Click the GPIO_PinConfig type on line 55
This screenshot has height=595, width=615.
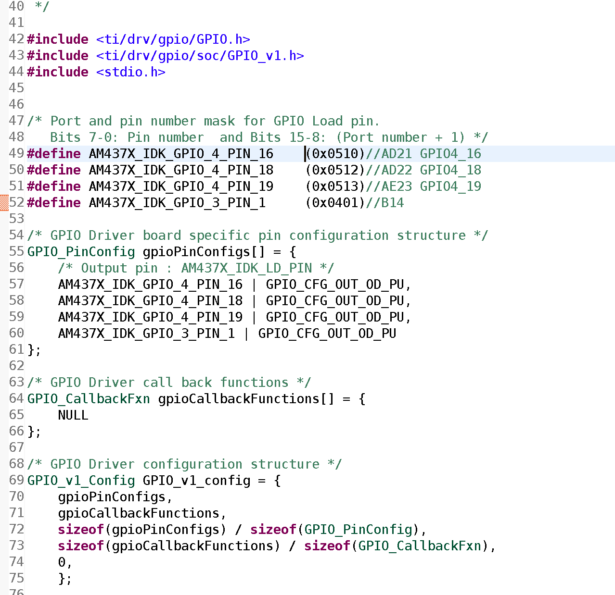tap(81, 252)
